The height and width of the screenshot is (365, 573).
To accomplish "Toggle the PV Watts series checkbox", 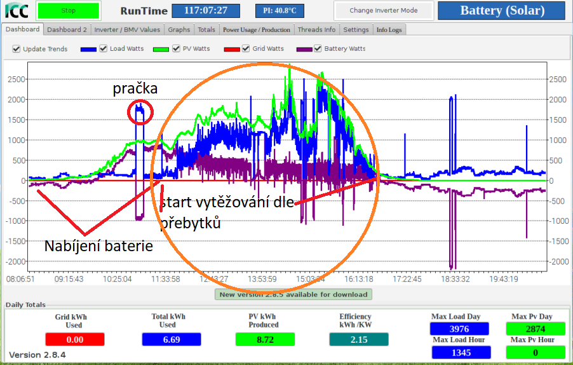I will coord(177,49).
